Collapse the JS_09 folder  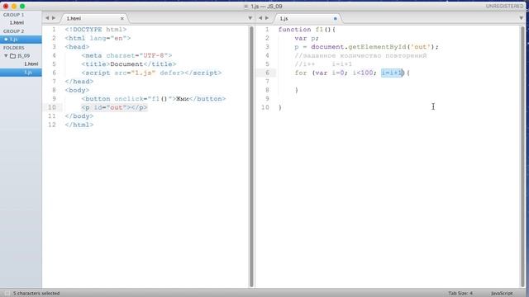(6, 56)
